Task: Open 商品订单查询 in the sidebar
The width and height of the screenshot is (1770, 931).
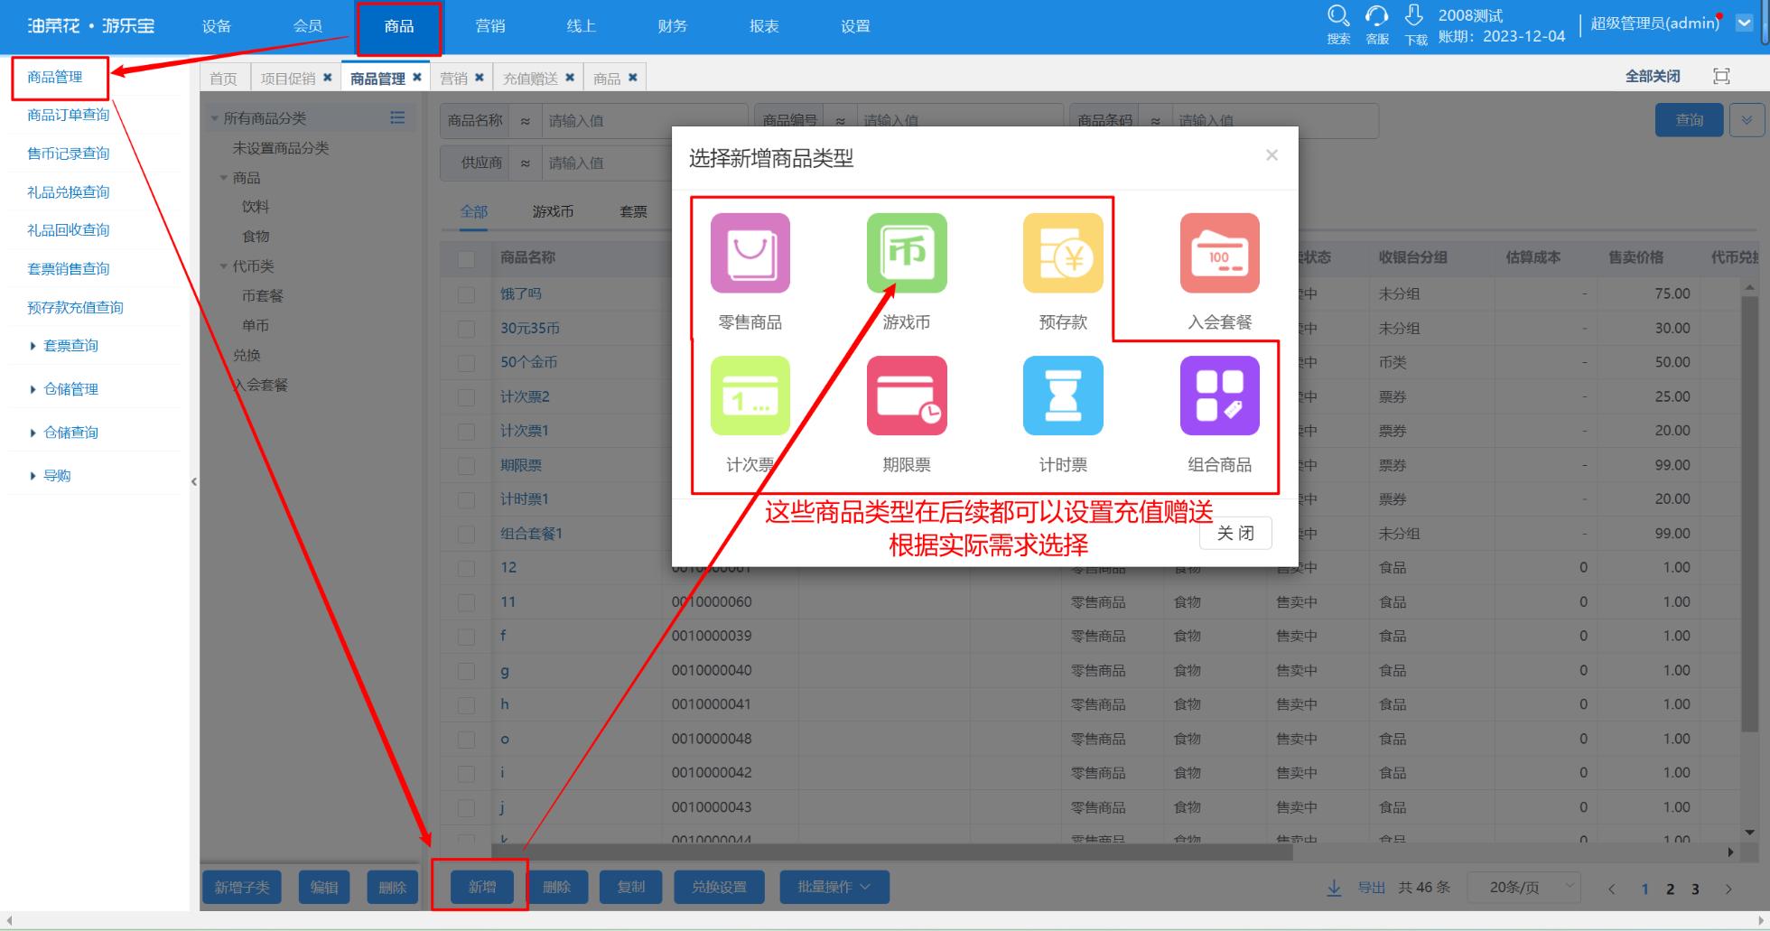Action: [69, 115]
